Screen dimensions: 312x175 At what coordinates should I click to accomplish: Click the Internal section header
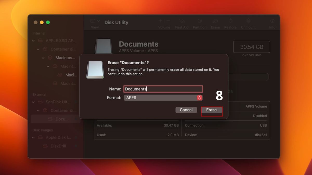[39, 33]
